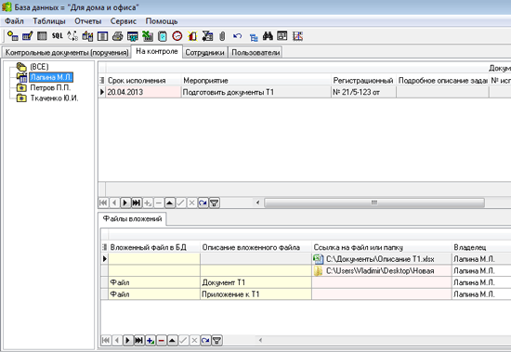This screenshot has height=352, width=511.
Task: Click the C:\Документы\Описание Т1.xlsx link cell
Action: click(382, 259)
